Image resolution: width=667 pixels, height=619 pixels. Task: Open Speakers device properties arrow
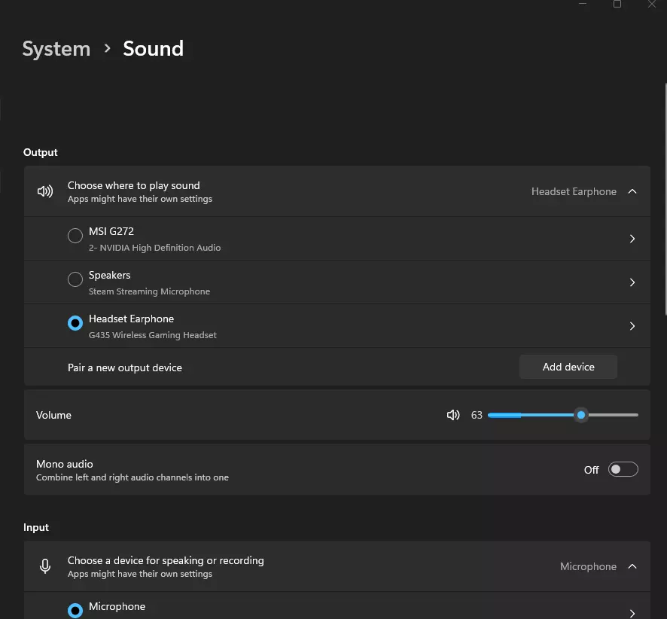click(x=632, y=282)
